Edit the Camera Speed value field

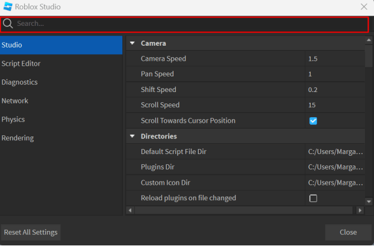pyautogui.click(x=334, y=59)
